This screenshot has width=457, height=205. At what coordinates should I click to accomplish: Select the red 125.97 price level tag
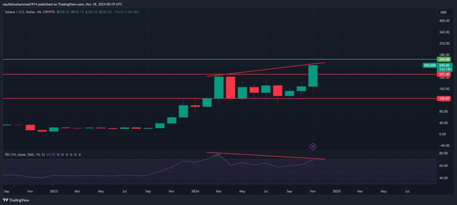[444, 98]
